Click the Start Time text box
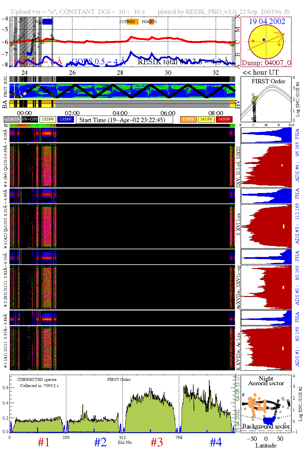This screenshot has width=308, height=454. point(124,120)
